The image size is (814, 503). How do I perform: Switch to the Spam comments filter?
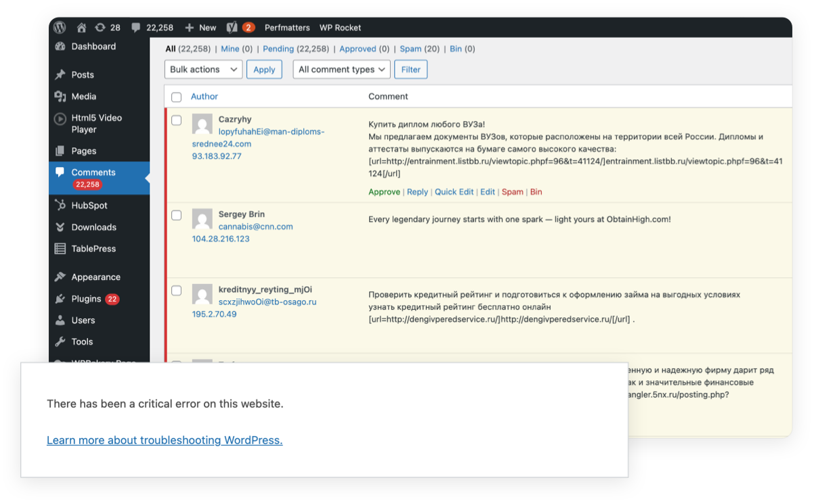tap(410, 49)
